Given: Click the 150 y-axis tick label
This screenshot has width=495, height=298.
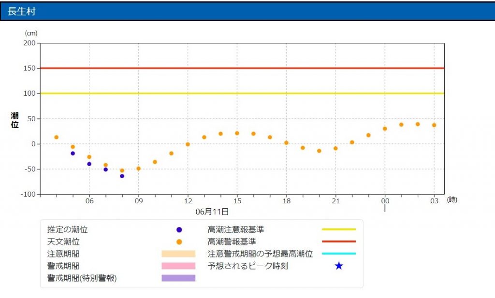Looking at the screenshot, I should pyautogui.click(x=29, y=68).
